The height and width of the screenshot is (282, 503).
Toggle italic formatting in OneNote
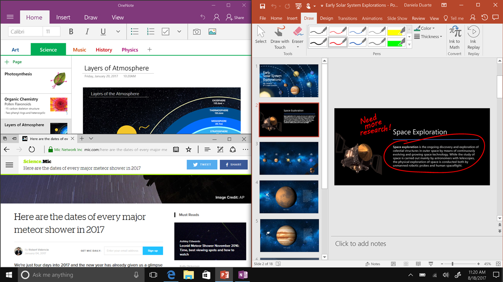[x=87, y=32]
